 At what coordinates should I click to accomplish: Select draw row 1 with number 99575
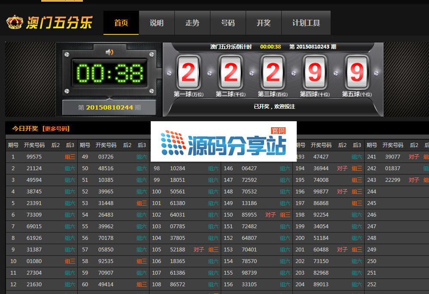pyautogui.click(x=34, y=157)
